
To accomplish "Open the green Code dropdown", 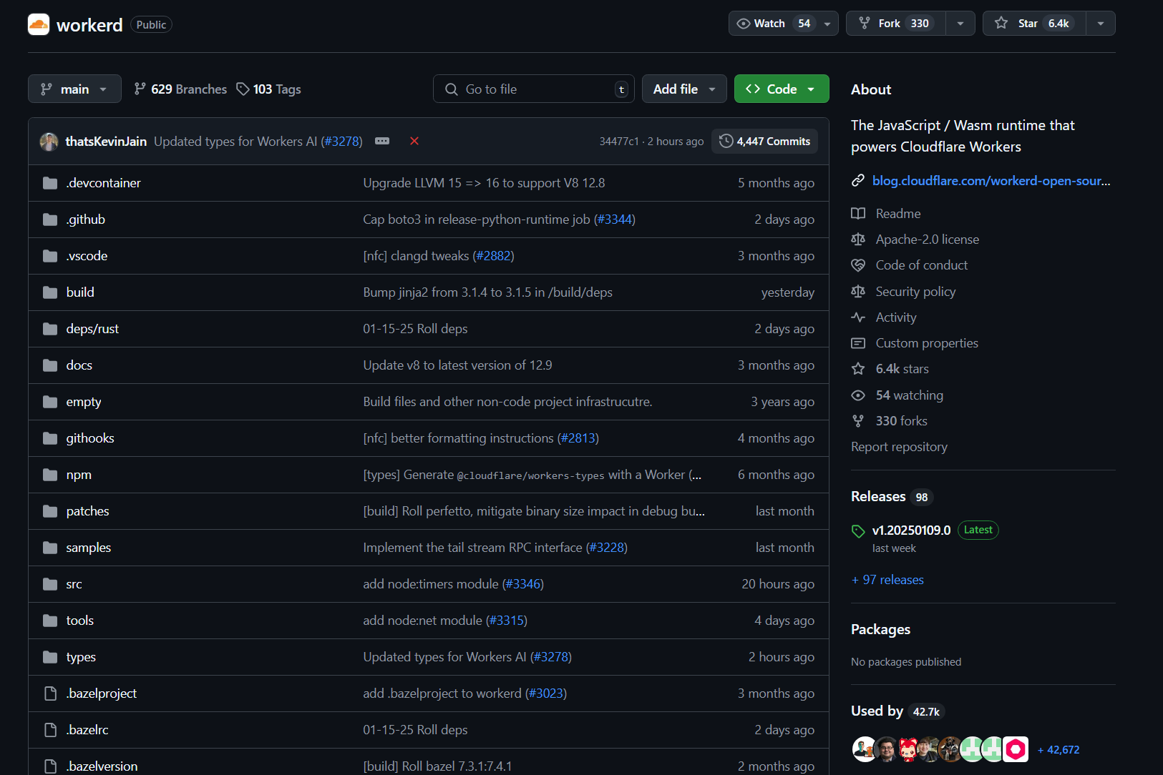I will coord(782,89).
